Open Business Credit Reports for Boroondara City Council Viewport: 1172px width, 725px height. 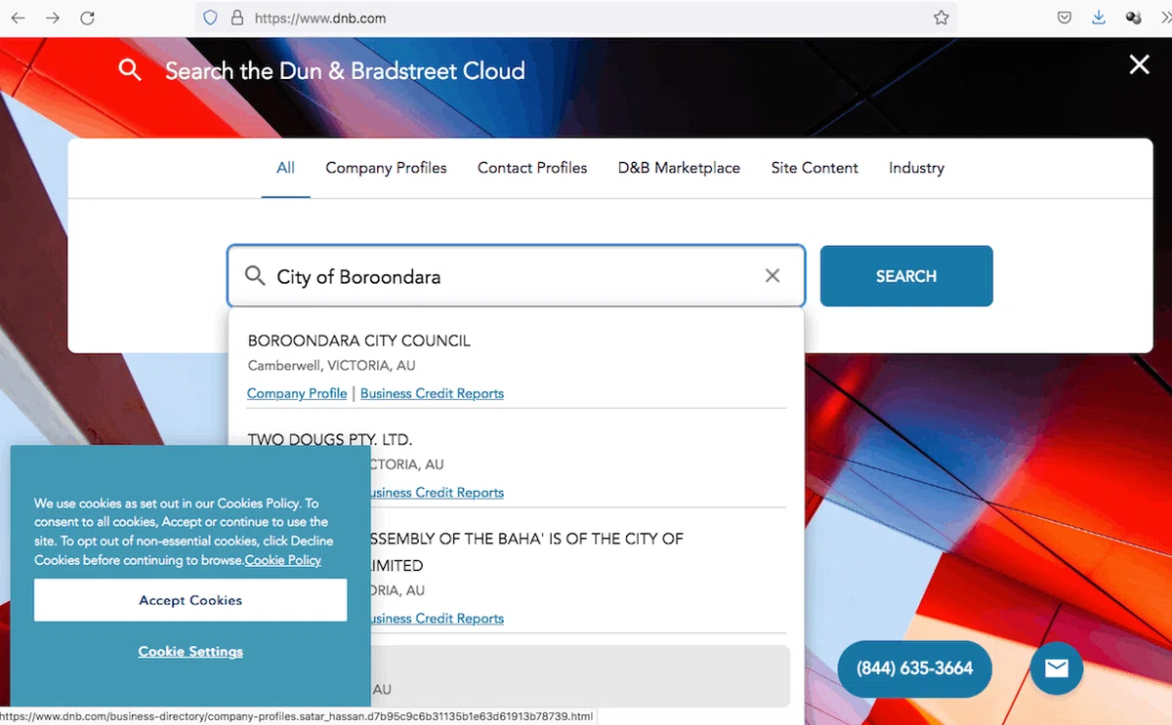coord(432,393)
